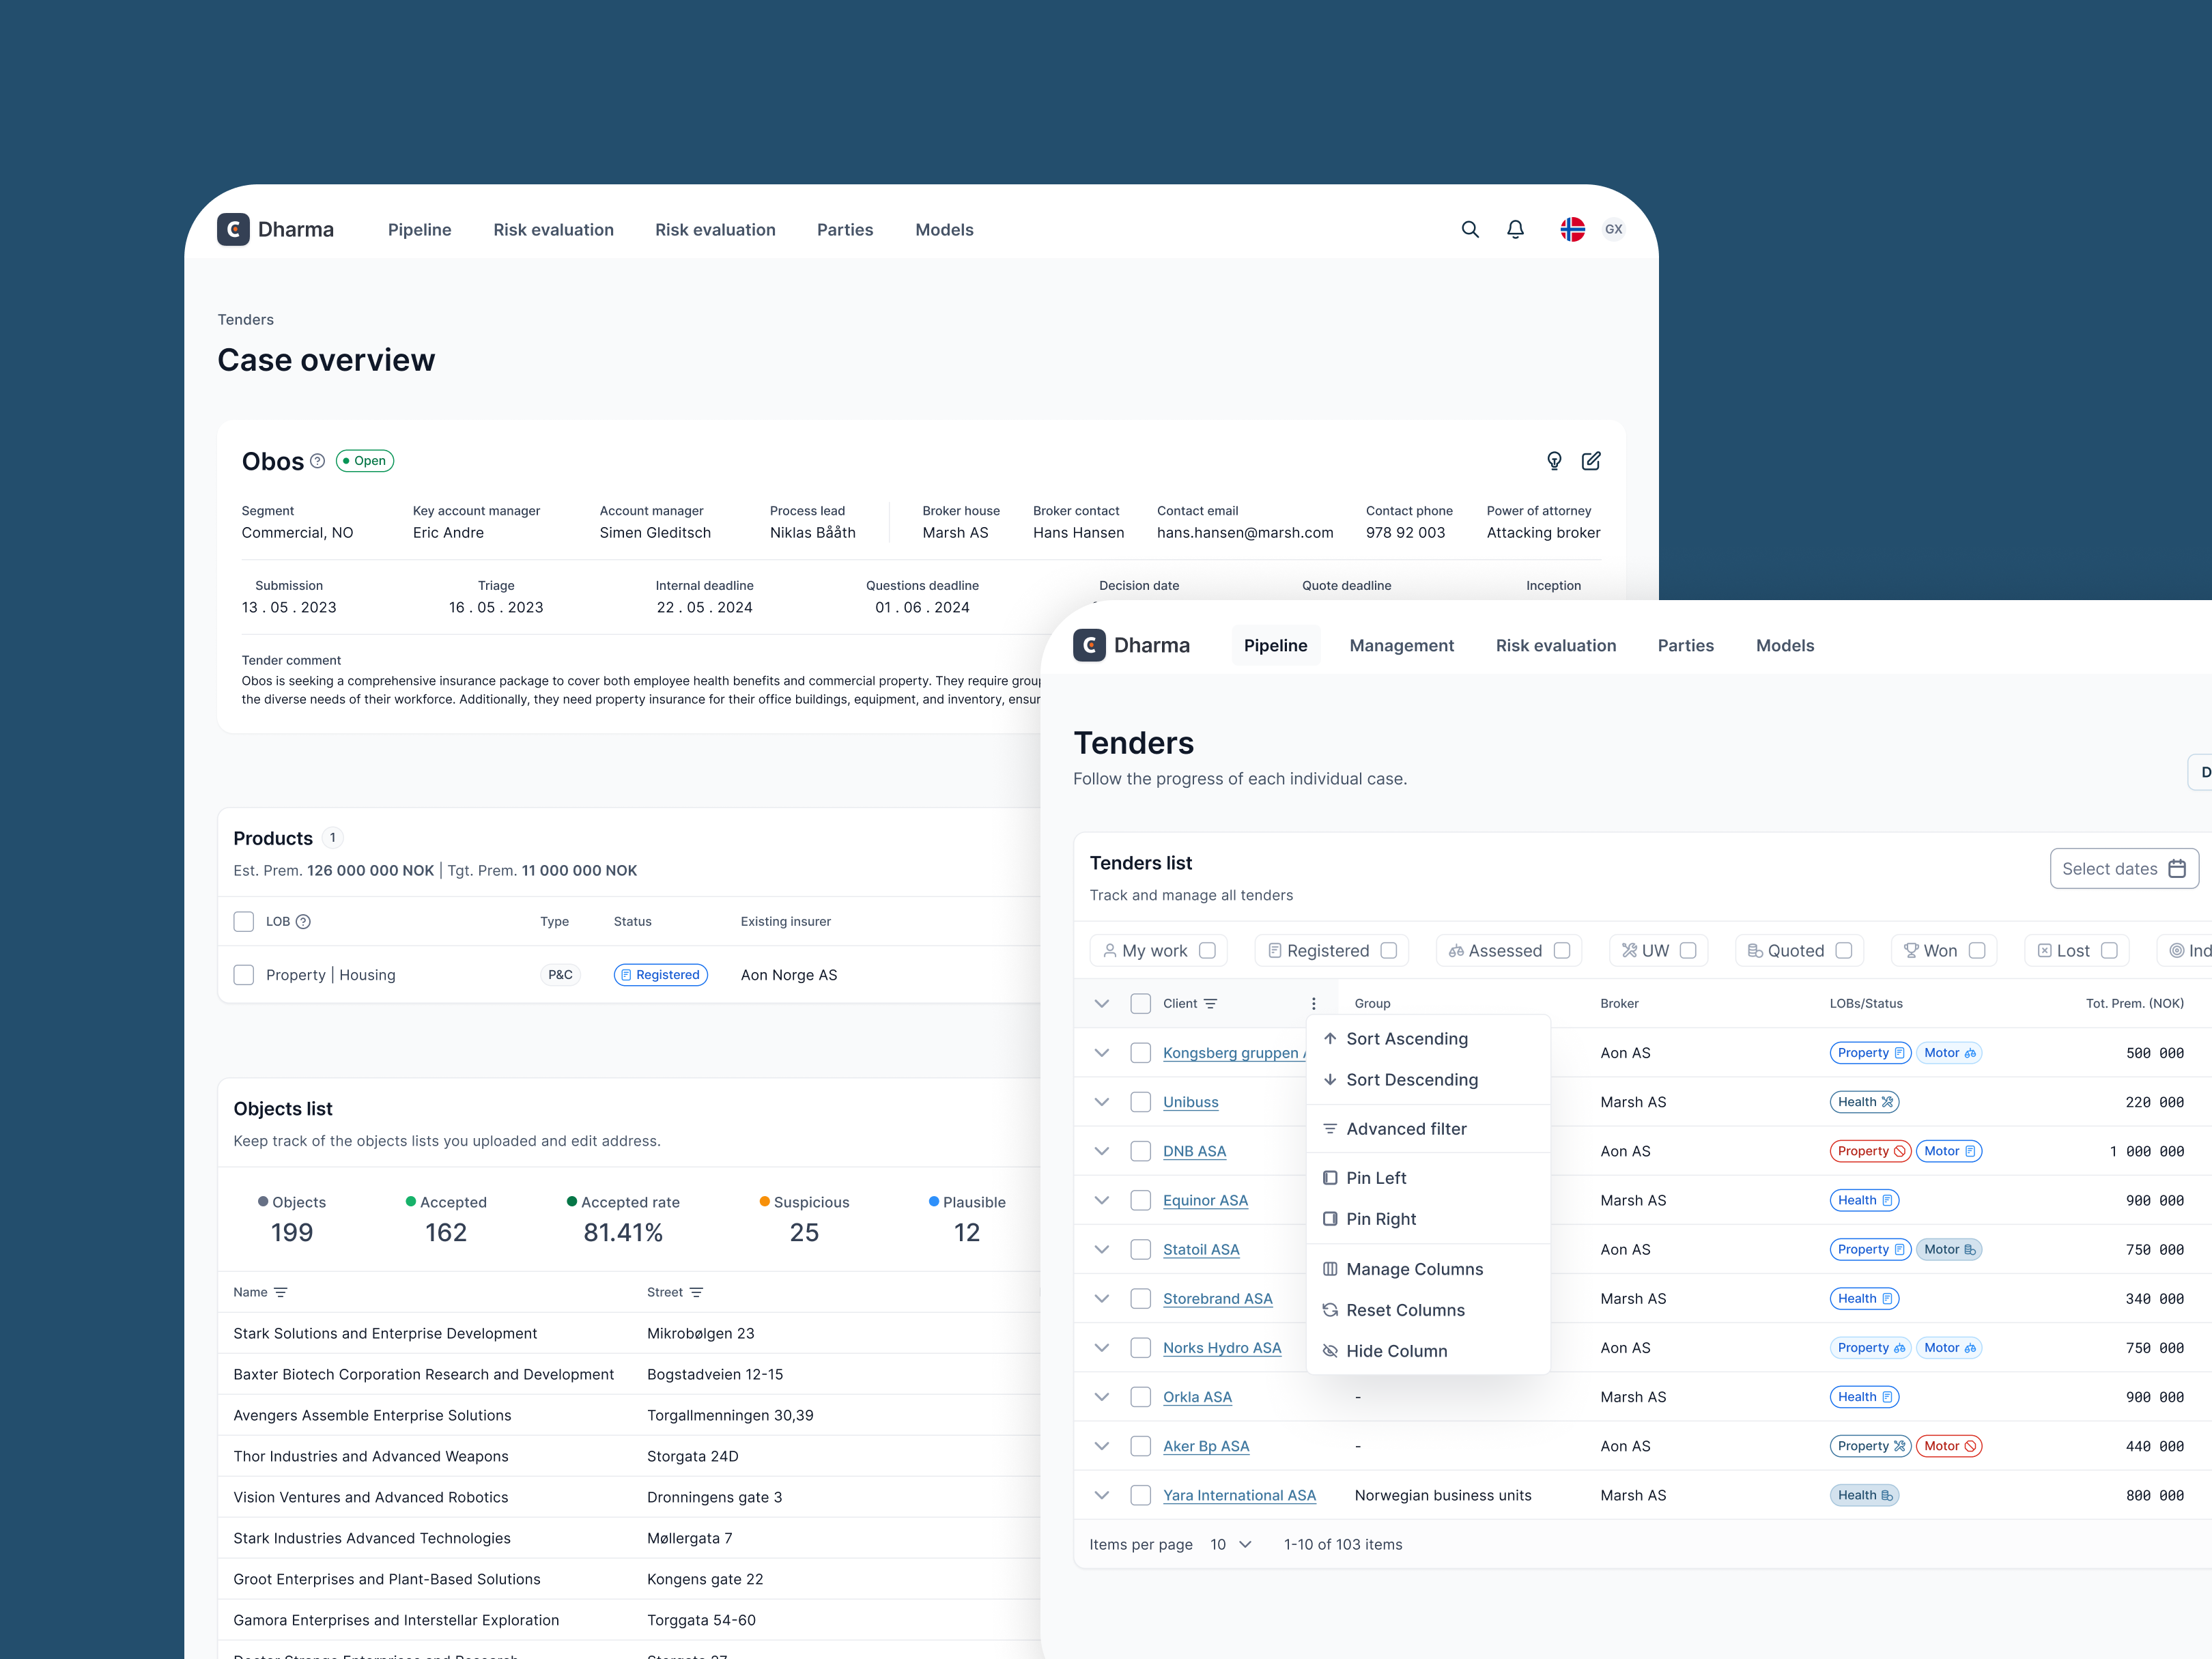The image size is (2212, 1659).
Task: Open Client column three-dot menu
Action: click(x=1313, y=1003)
